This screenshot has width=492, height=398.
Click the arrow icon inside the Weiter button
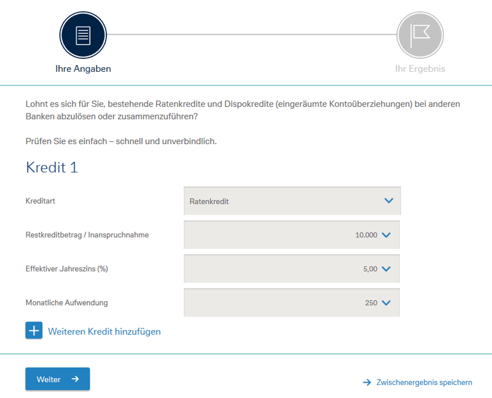[75, 379]
